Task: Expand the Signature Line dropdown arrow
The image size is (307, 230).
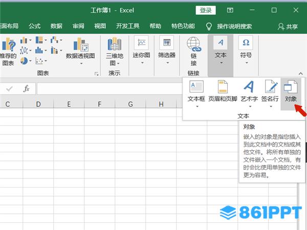Action: [271, 106]
